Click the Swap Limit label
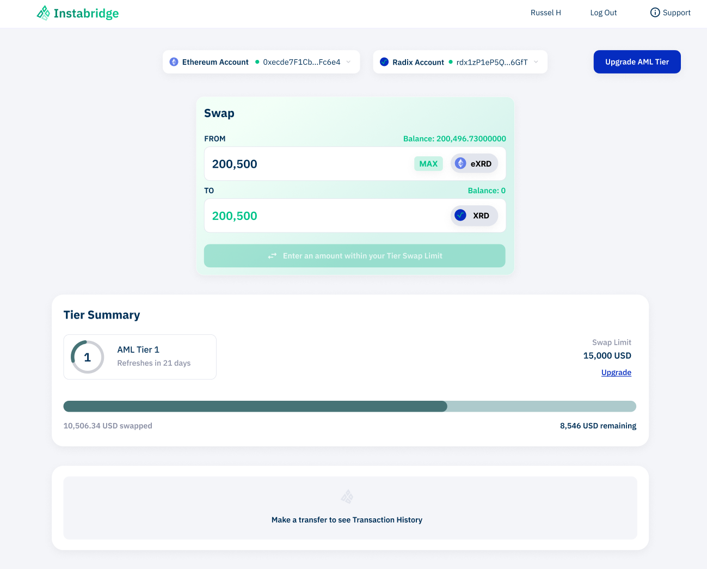This screenshot has height=569, width=707. click(x=612, y=342)
